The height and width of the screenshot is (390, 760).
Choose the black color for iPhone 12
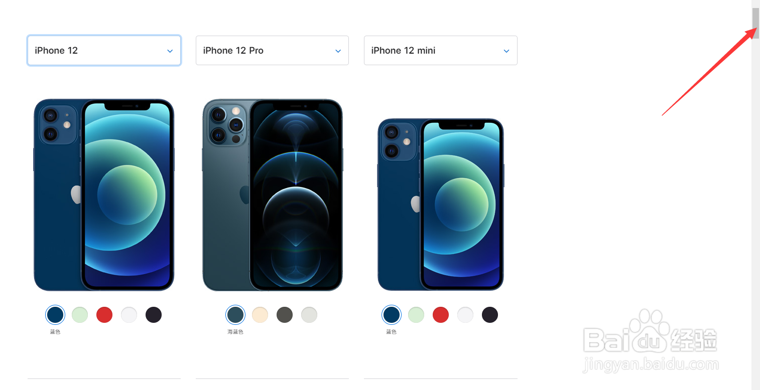pos(154,315)
